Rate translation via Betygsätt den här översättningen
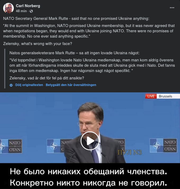Viewport: 180px width, 189px height. click(71, 85)
